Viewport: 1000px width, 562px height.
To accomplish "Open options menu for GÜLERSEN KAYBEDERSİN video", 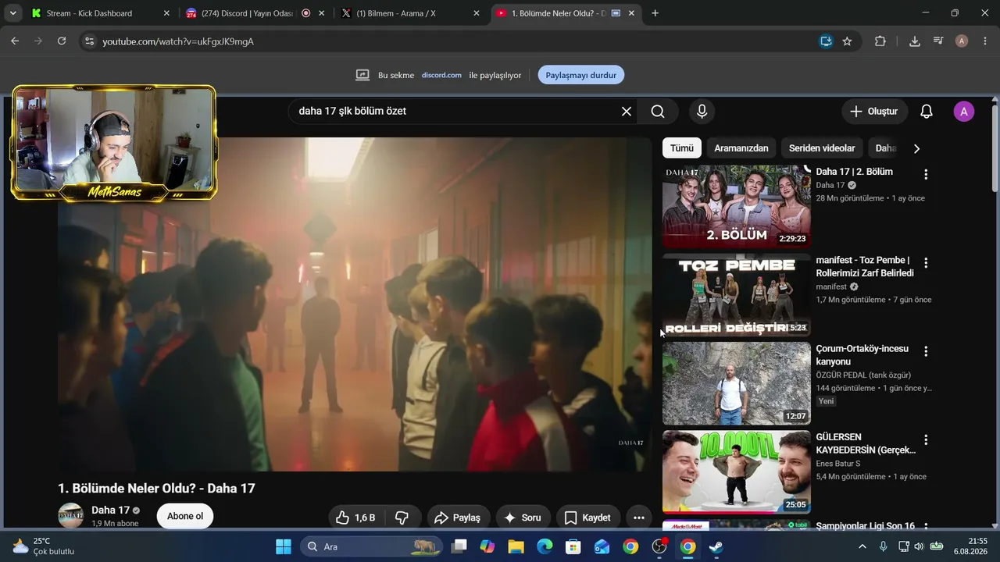I will [x=926, y=439].
